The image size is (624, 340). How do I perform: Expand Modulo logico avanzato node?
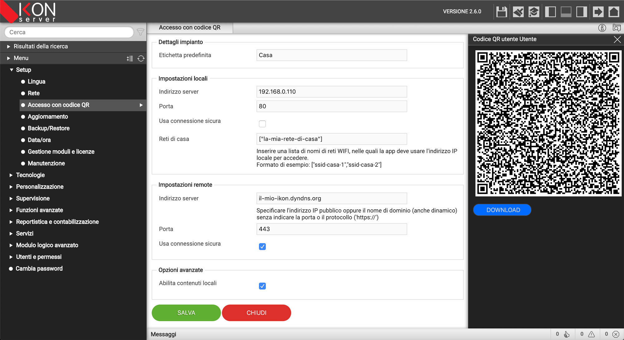point(11,245)
